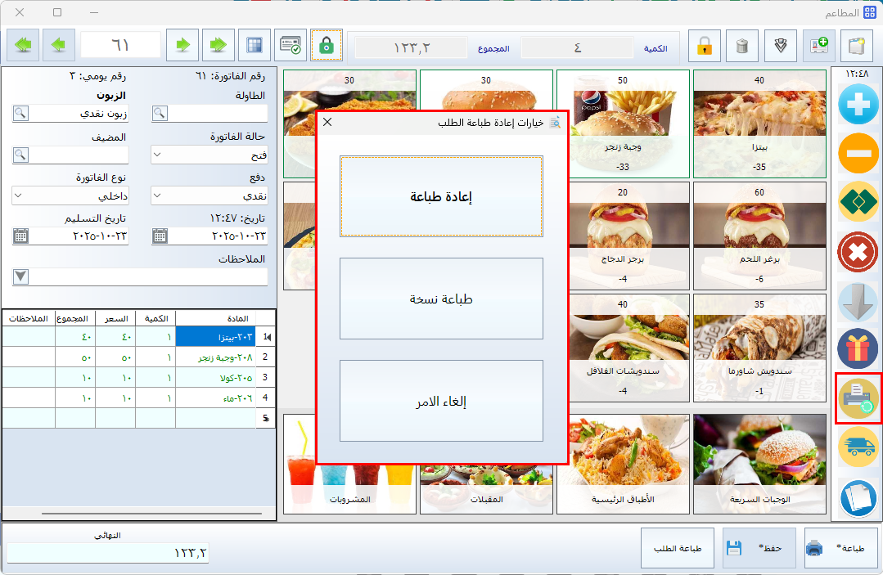This screenshot has width=883, height=575.
Task: Click إلغاء الامر to cancel
Action: pos(441,402)
